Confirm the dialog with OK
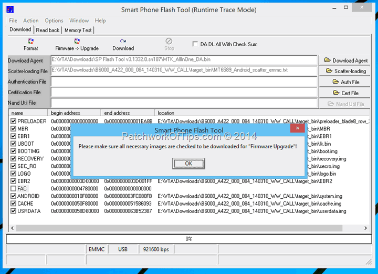The width and height of the screenshot is (378, 274). point(188,164)
